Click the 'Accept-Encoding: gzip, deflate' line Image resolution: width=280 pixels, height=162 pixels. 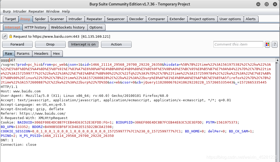pyautogui.click(x=32, y=109)
